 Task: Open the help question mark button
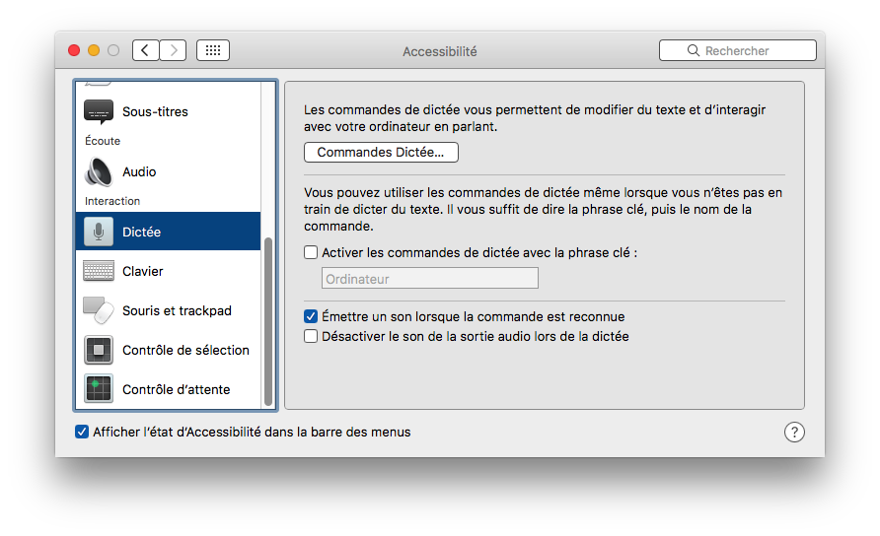point(794,433)
